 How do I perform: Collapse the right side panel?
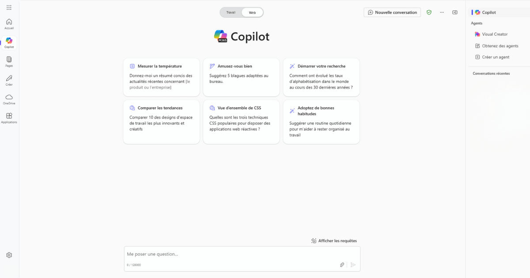[x=455, y=12]
